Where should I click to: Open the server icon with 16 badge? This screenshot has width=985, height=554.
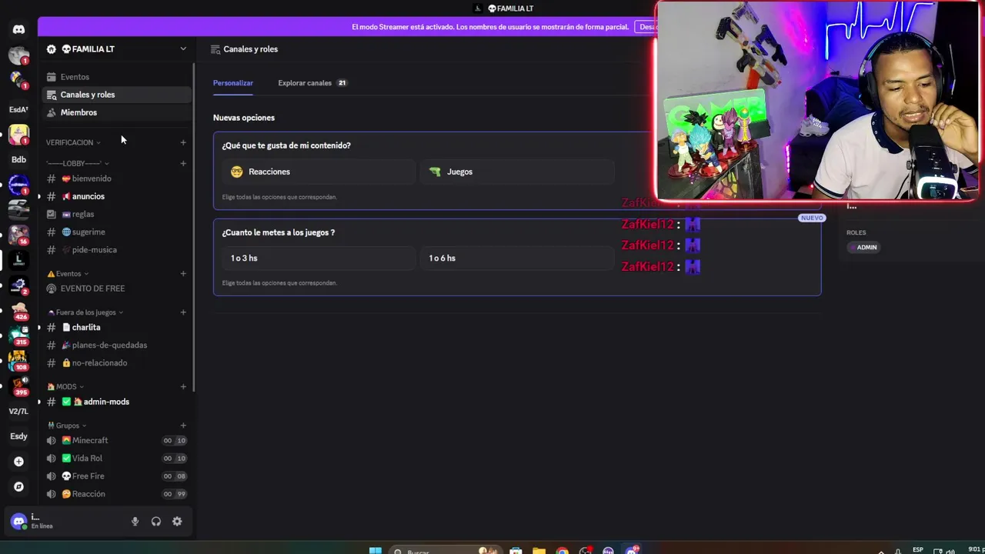(18, 235)
